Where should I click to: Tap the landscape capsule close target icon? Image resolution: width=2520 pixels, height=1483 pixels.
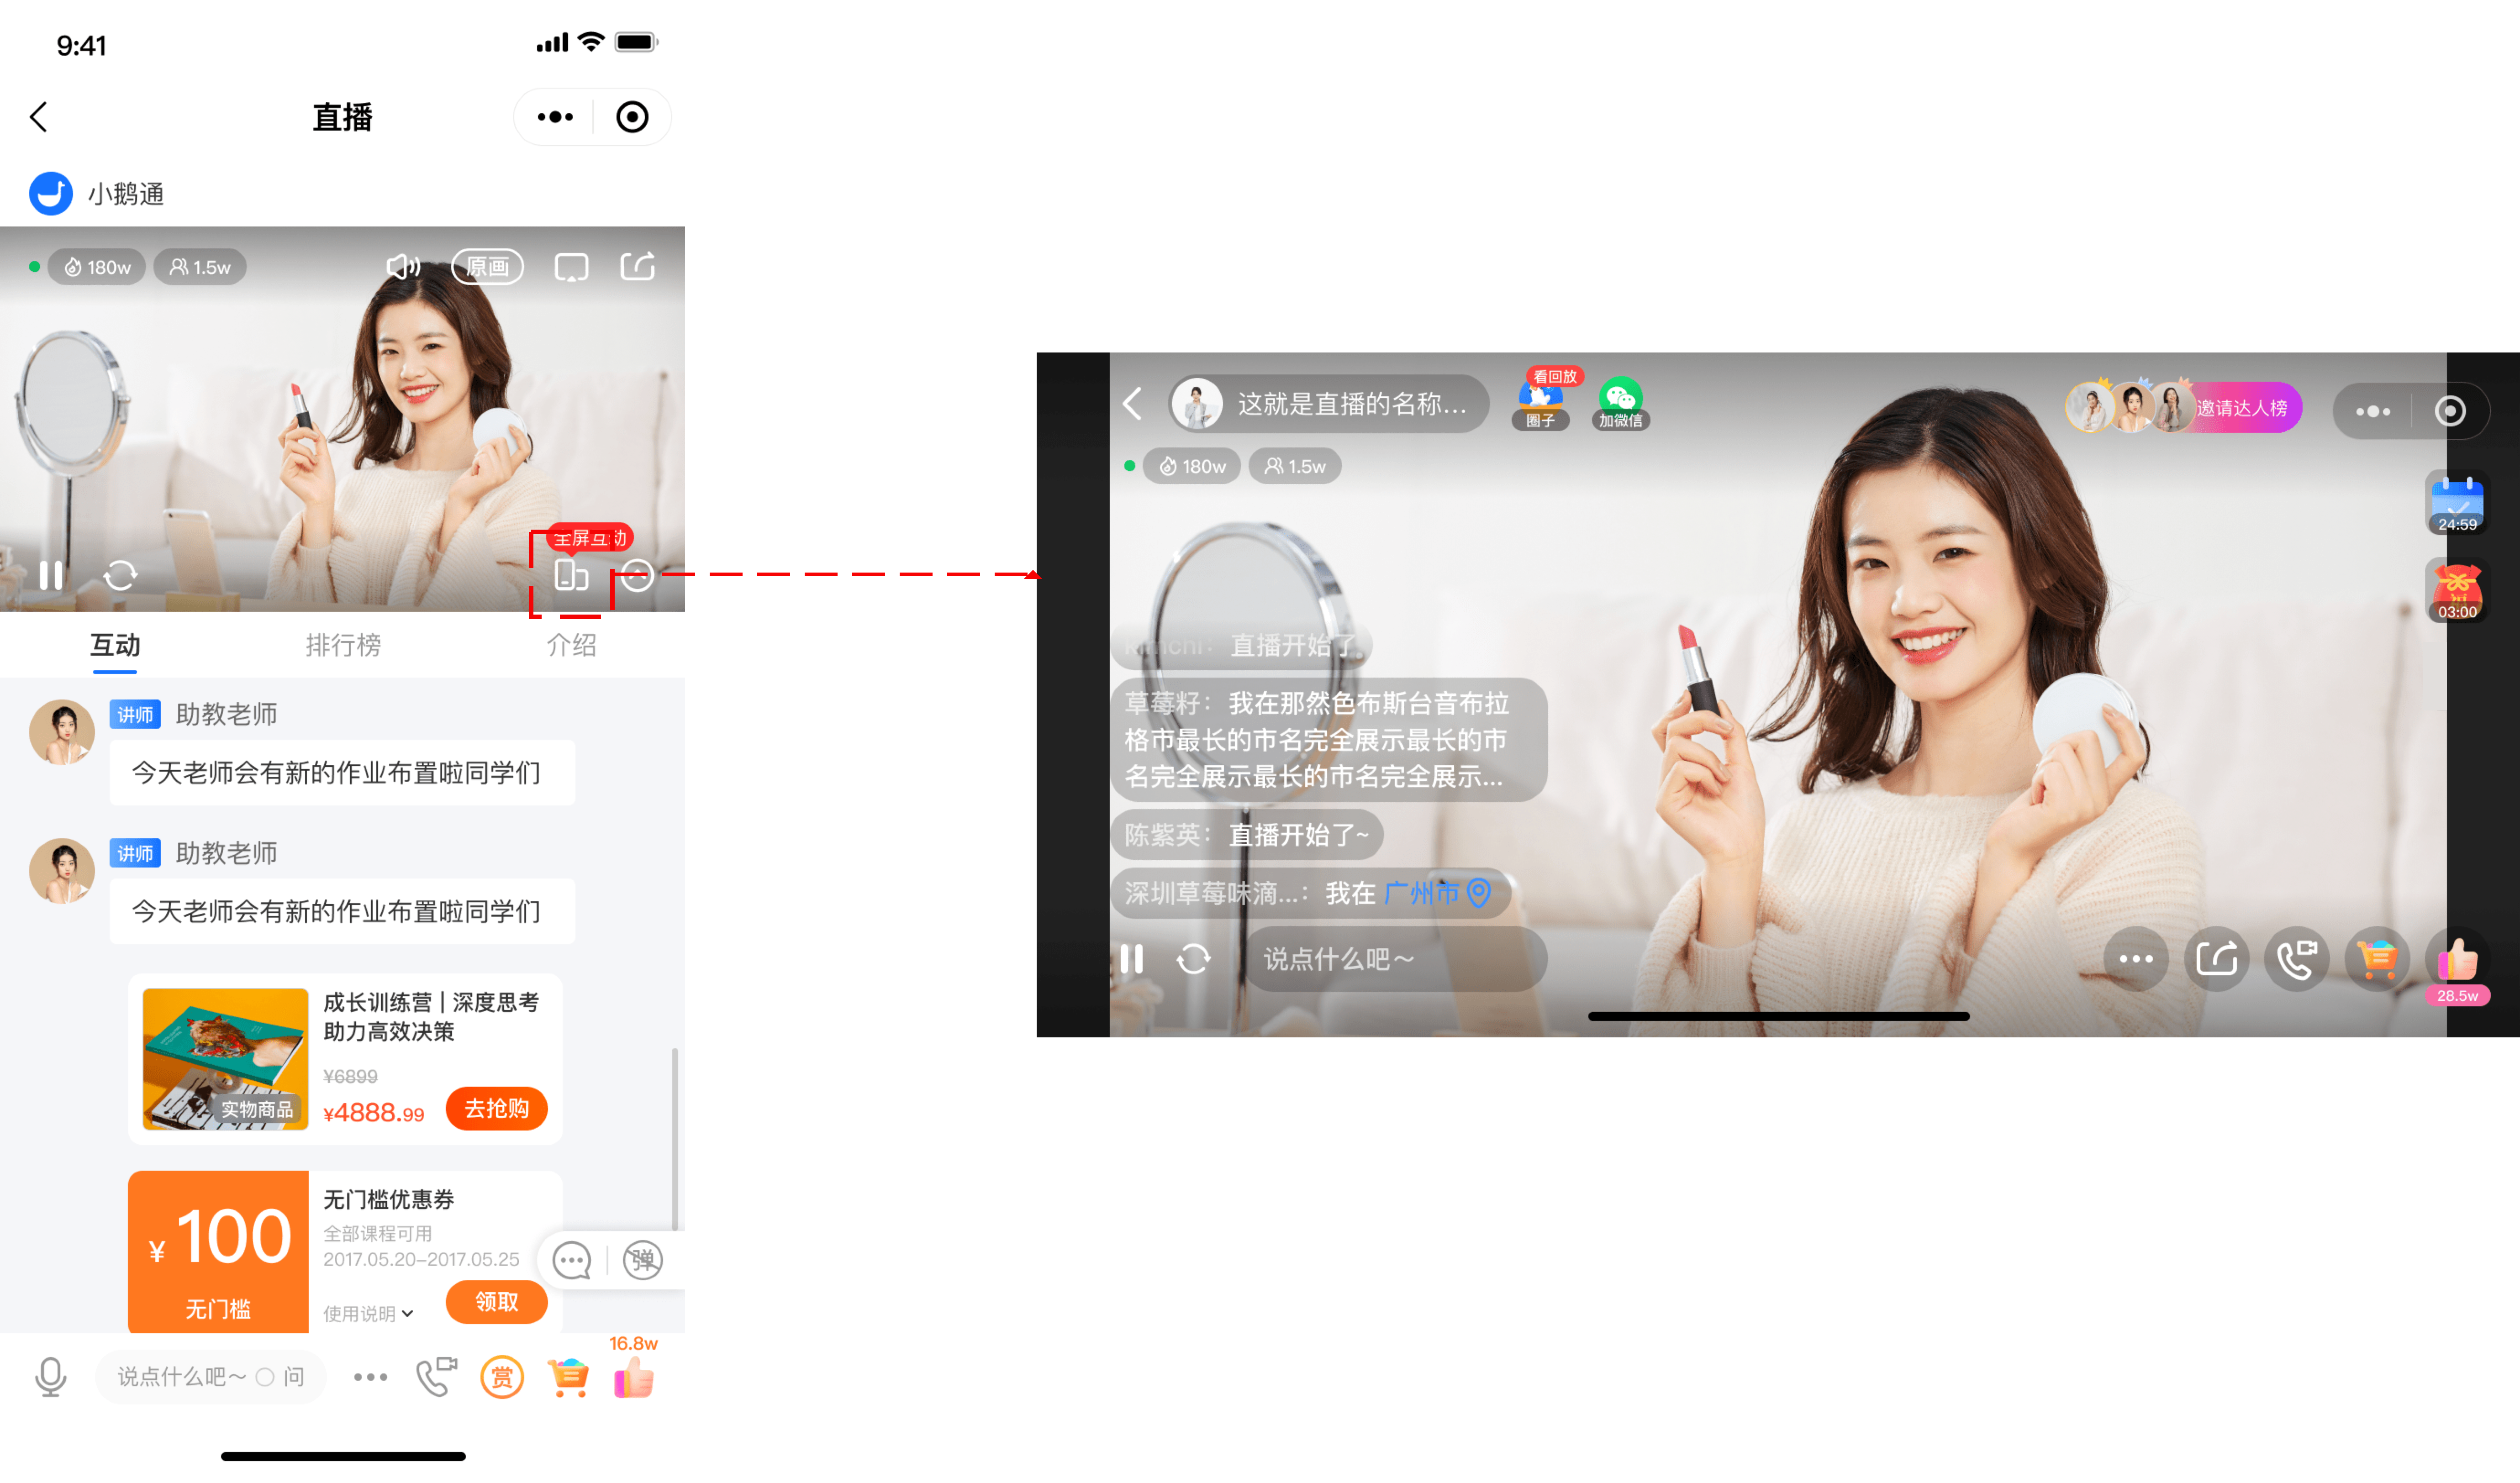[x=2450, y=411]
